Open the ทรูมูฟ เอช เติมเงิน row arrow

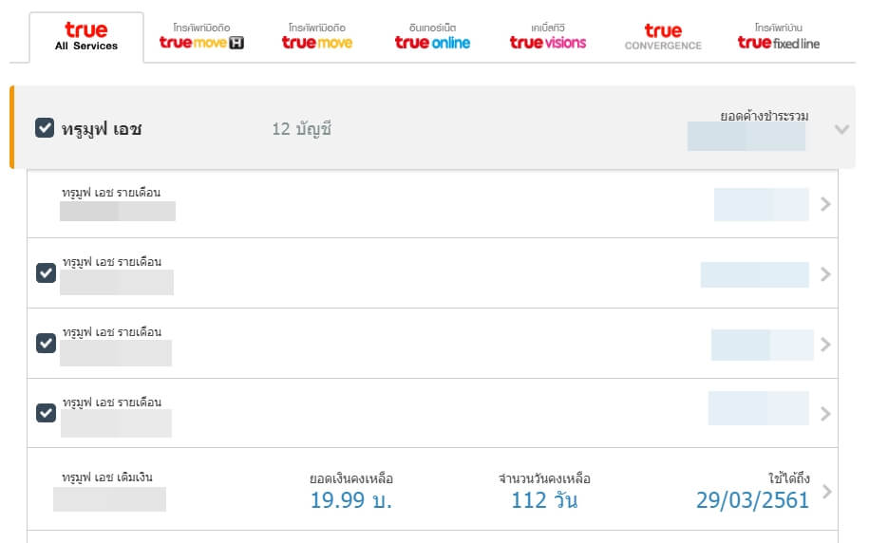click(x=826, y=492)
